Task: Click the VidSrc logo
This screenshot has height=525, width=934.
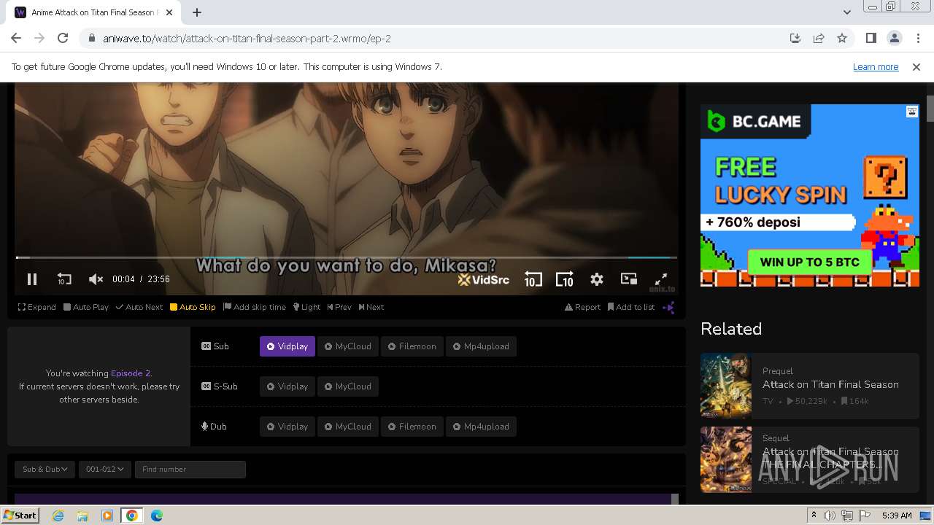Action: point(483,279)
